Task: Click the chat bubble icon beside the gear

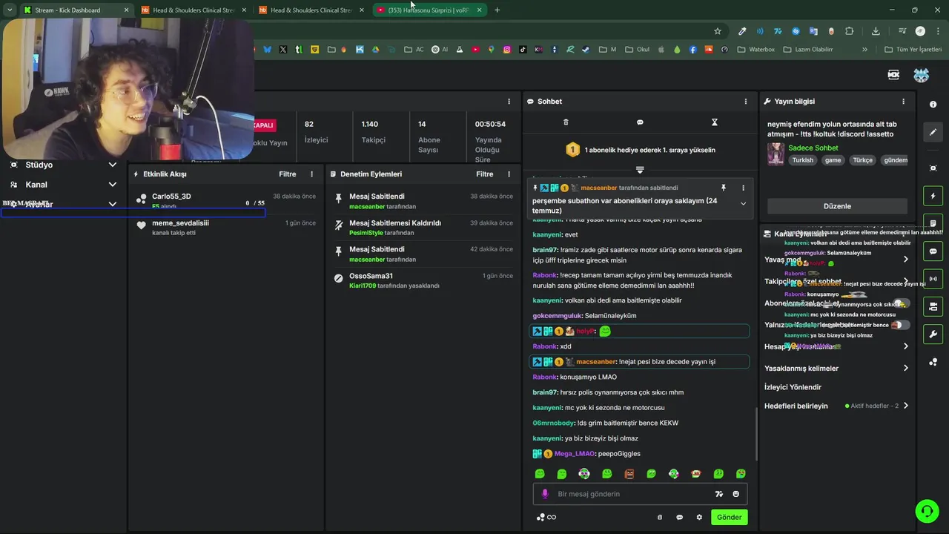Action: 679,518
